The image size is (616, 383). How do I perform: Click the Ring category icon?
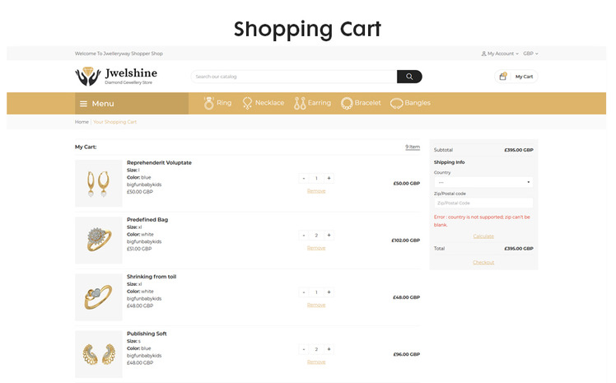[x=209, y=103]
